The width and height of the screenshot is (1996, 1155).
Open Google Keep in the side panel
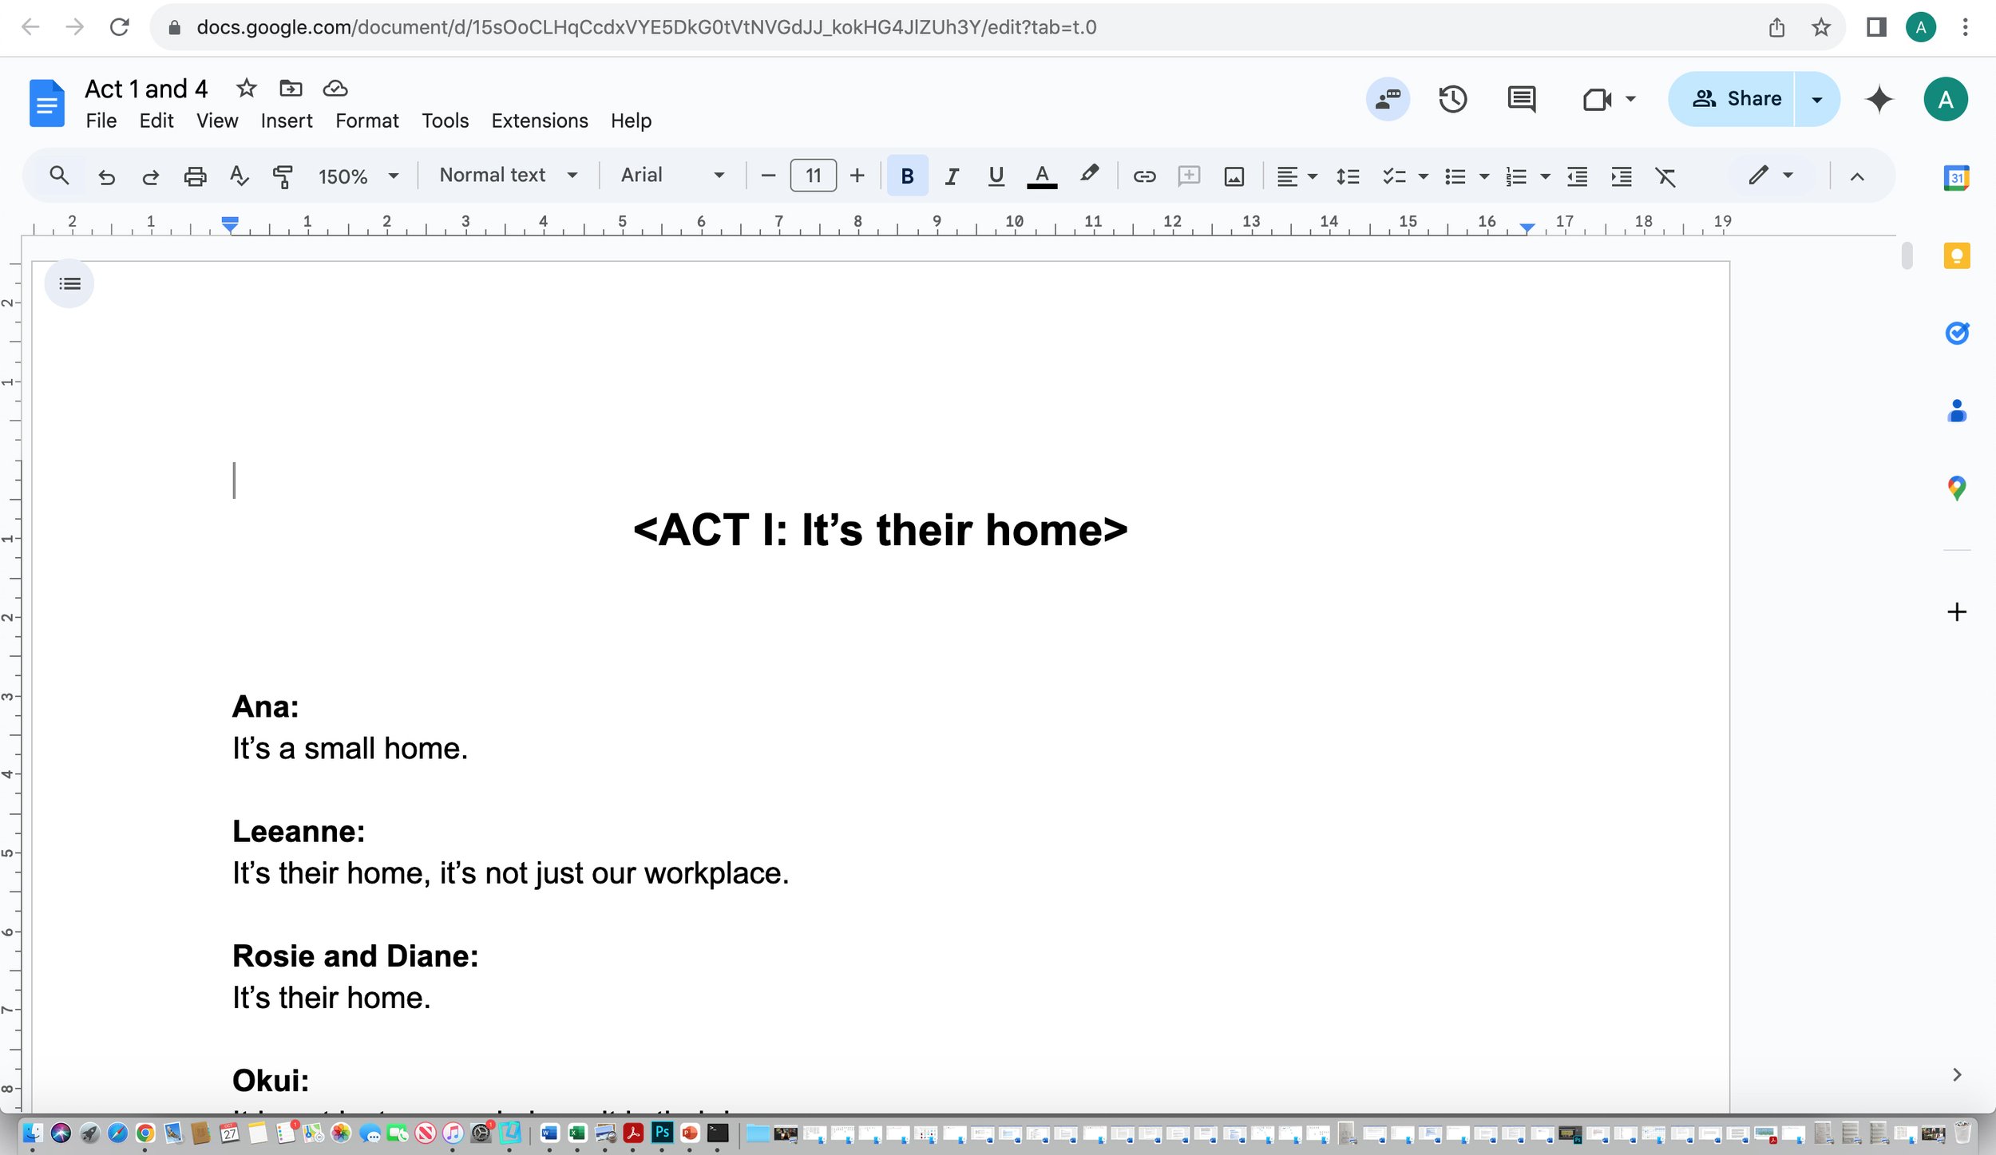[1956, 256]
